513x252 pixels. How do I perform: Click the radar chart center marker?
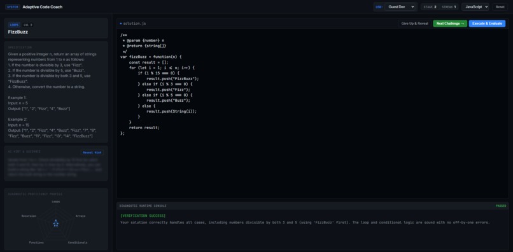55,223
